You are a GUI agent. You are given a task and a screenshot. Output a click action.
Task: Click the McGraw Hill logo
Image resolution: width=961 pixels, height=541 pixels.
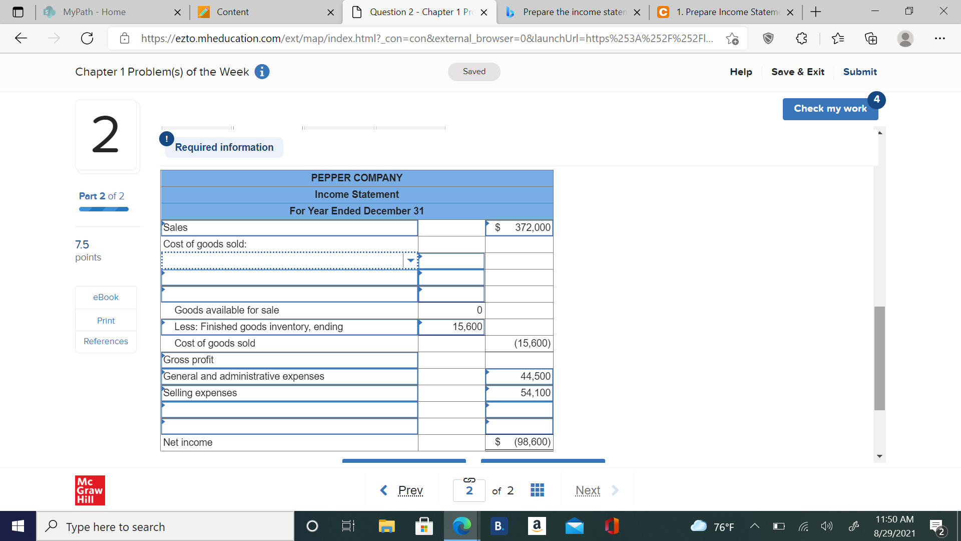pyautogui.click(x=90, y=490)
